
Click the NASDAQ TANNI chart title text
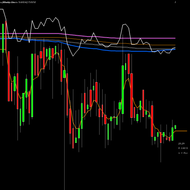(x=27, y=2)
